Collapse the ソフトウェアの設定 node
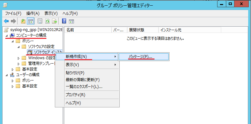251x124 pixels. (18, 47)
